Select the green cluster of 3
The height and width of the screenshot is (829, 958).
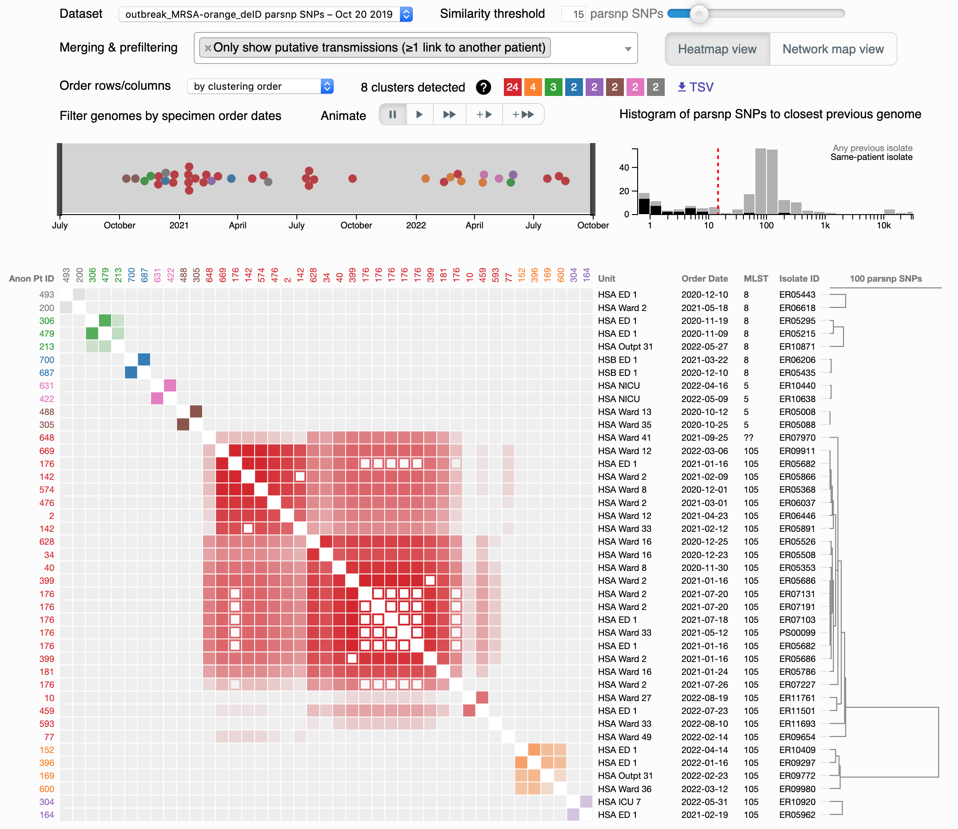click(x=553, y=87)
